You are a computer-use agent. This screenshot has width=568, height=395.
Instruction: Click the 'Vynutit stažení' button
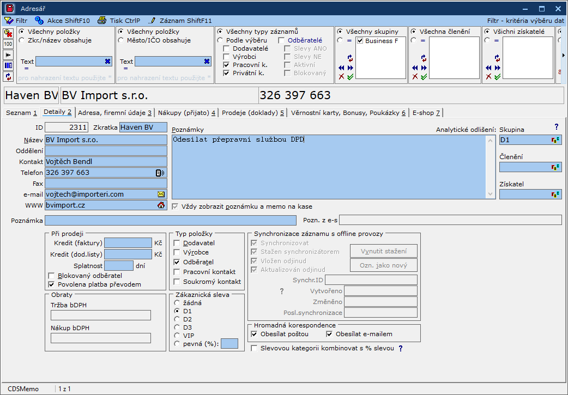point(384,251)
